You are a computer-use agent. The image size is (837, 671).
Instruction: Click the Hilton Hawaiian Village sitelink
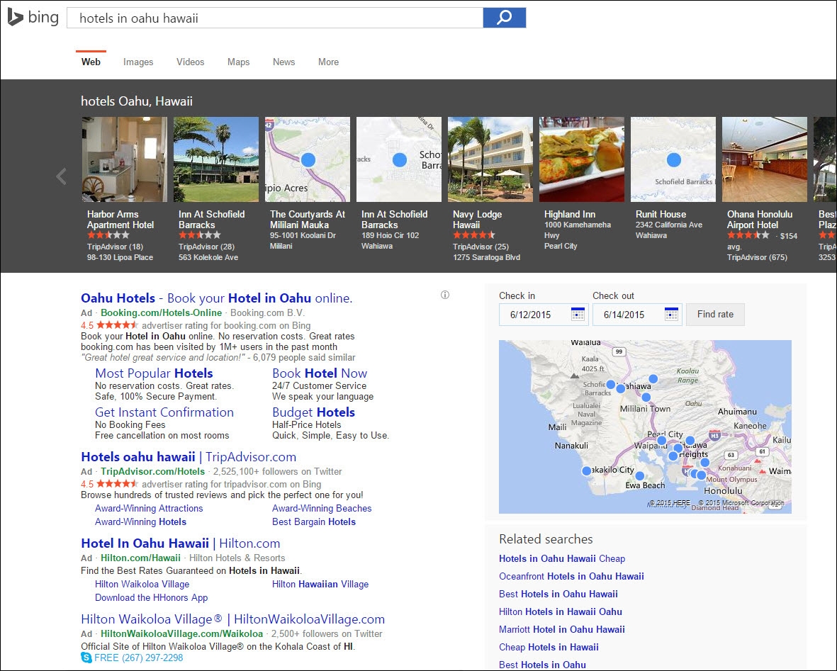tap(320, 584)
